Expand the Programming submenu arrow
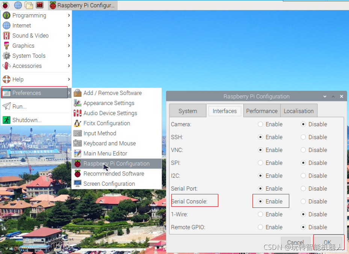This screenshot has height=254, width=349. point(69,15)
